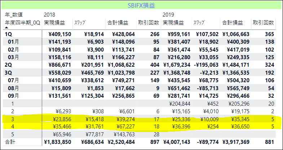The width and height of the screenshot is (283, 150).
Task: Click the -¥2,213 swap cell
Action: pyautogui.click(x=209, y=72)
